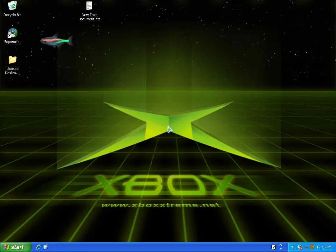This screenshot has width=336, height=252.
Task: Click the orange magnifier tray icon
Action: click(312, 247)
